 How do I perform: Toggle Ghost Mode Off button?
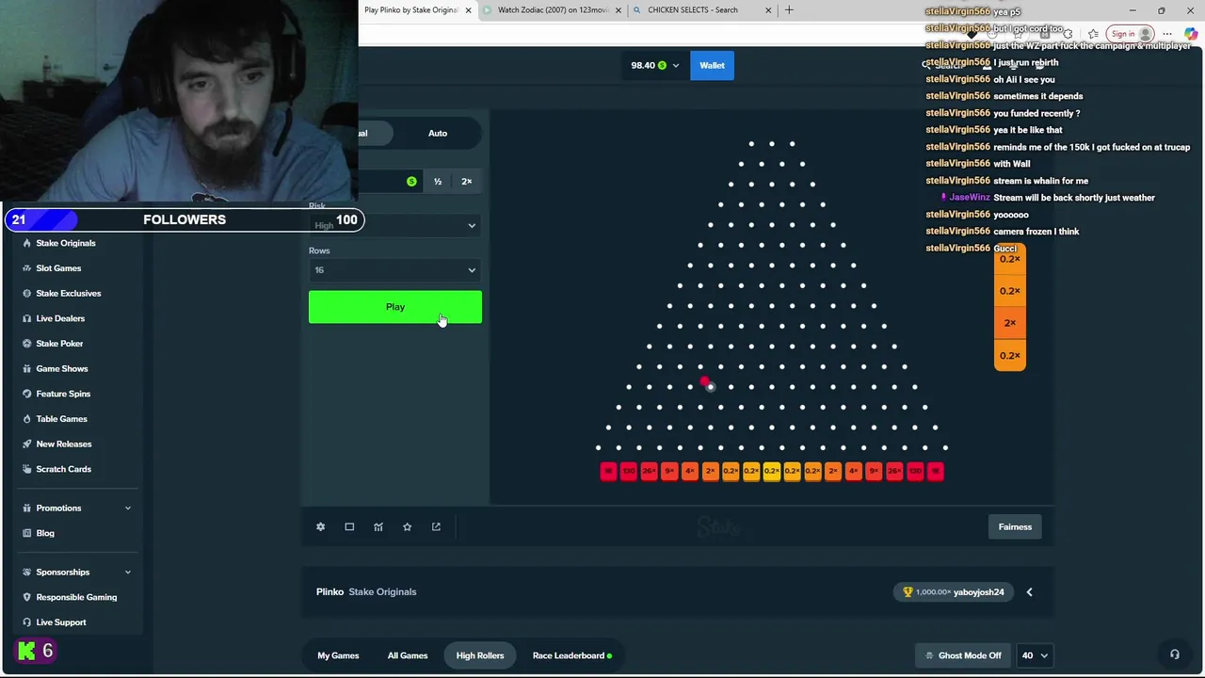(x=962, y=655)
